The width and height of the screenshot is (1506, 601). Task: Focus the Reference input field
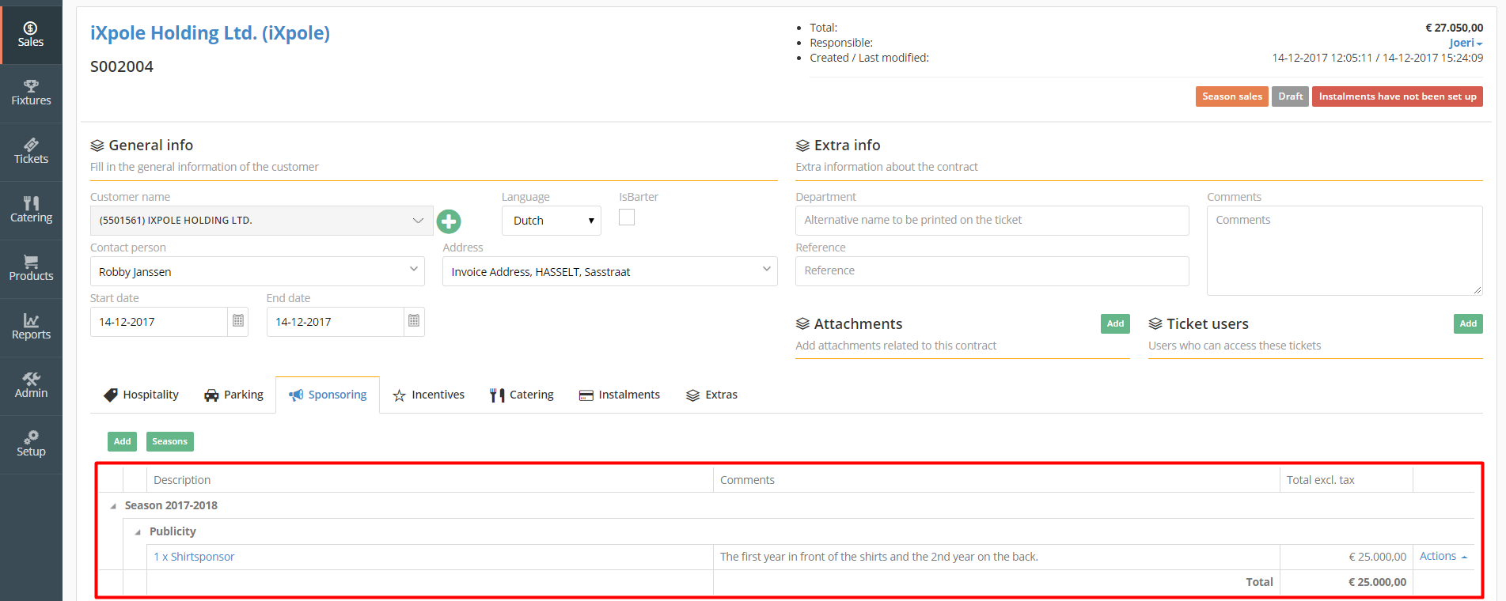pyautogui.click(x=992, y=271)
